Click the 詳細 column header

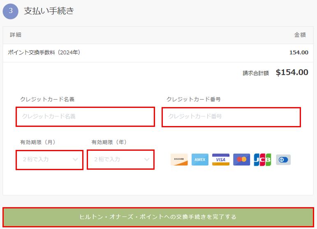[x=16, y=35]
